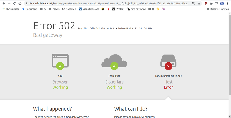Screen dimensions: 231x118
Task: Open the tv bookmarks folder
Action: (x=43, y=9)
